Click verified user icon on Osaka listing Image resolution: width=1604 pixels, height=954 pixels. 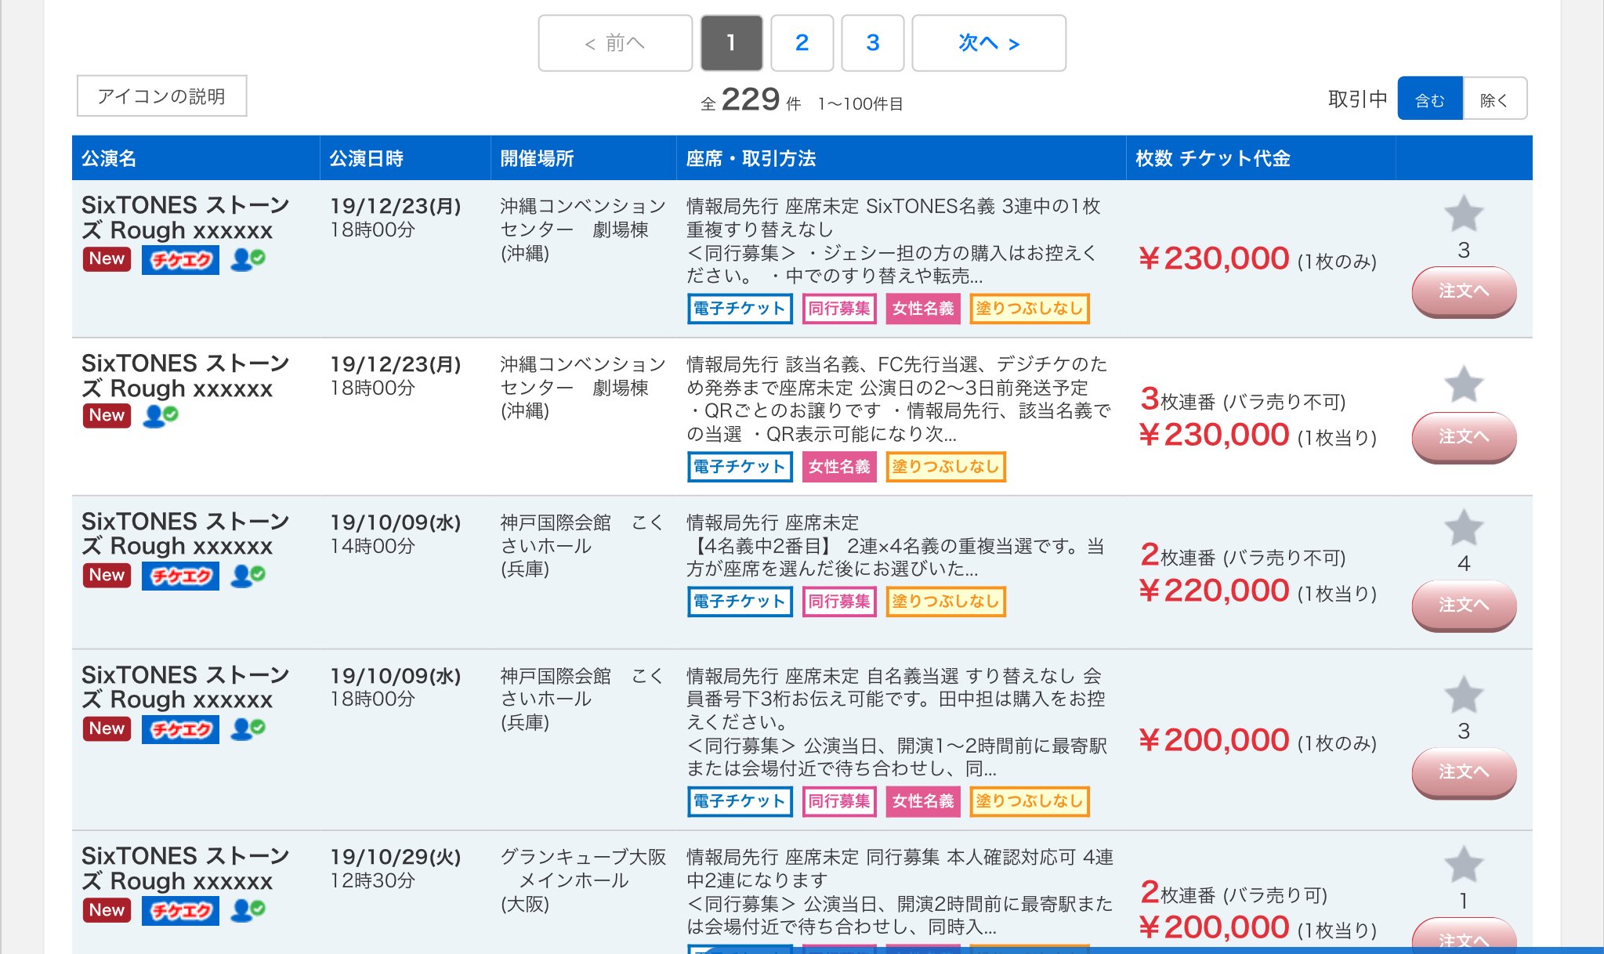pyautogui.click(x=248, y=910)
